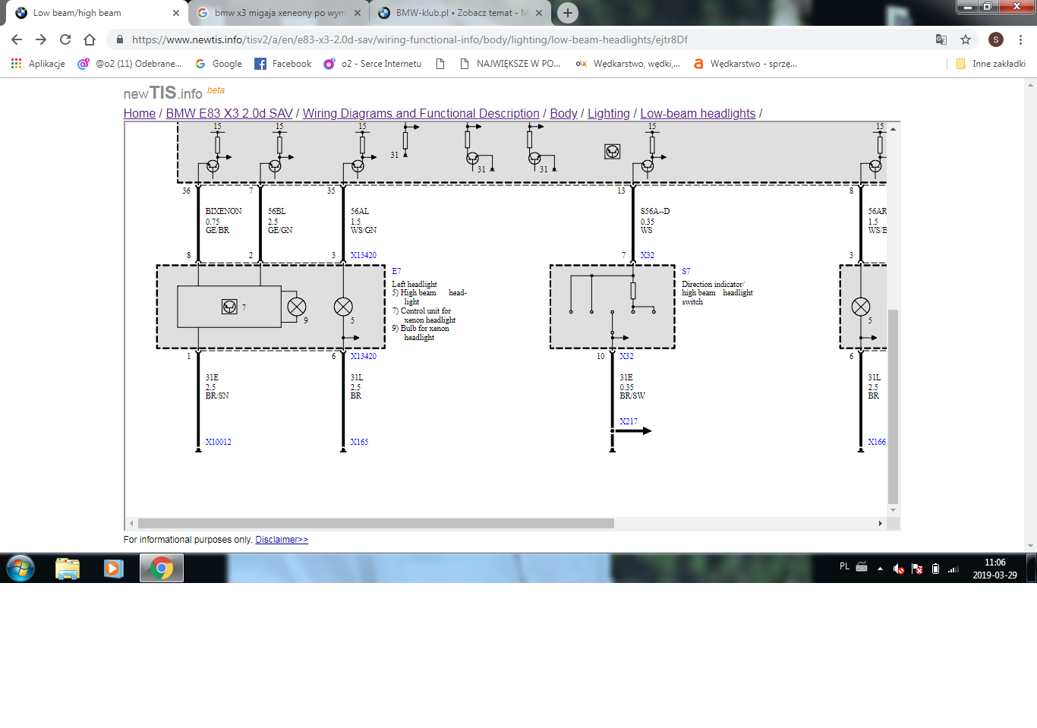Click the browser back arrow

click(x=17, y=39)
